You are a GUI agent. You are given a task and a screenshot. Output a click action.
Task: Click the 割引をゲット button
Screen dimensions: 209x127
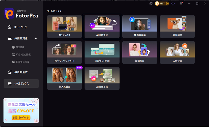(x=21, y=118)
